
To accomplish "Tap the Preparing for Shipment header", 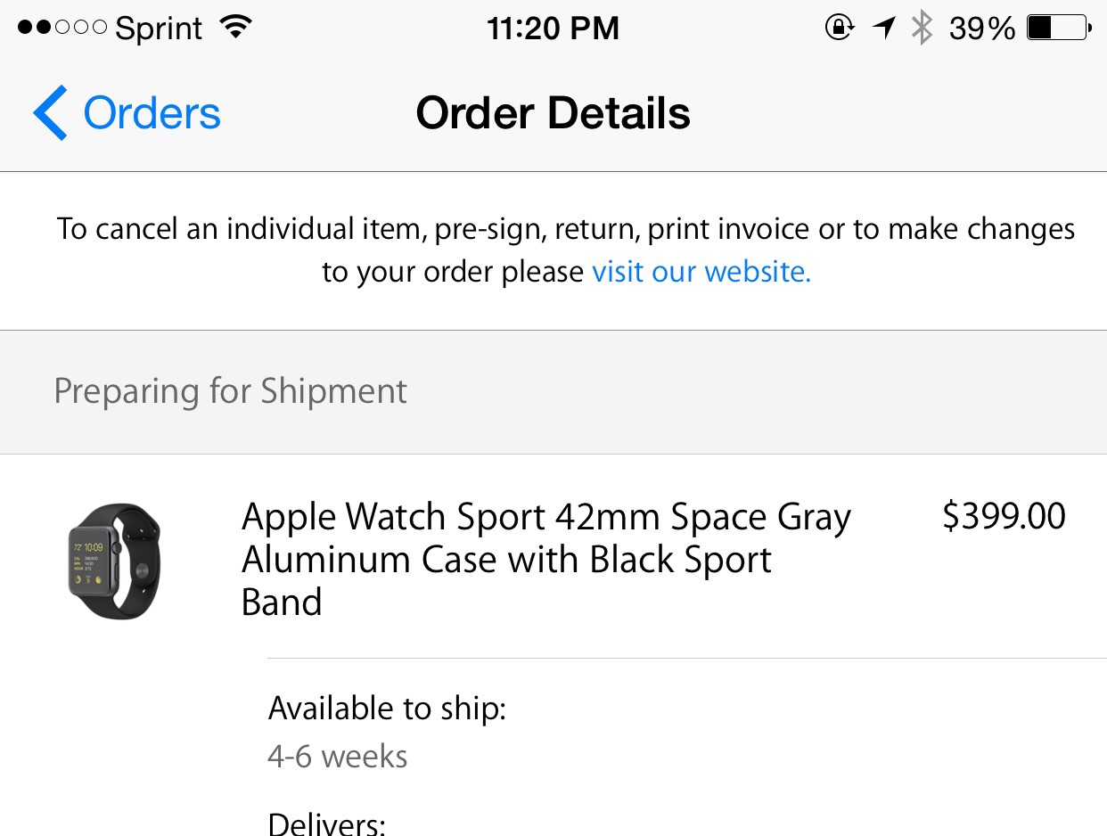I will 230,391.
